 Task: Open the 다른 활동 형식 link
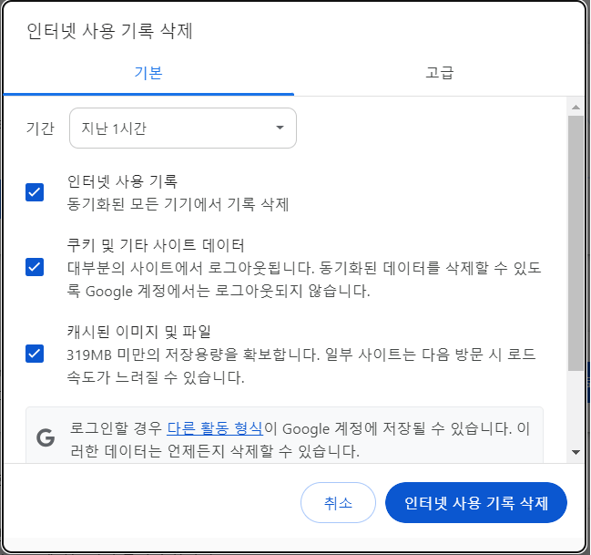(x=215, y=428)
